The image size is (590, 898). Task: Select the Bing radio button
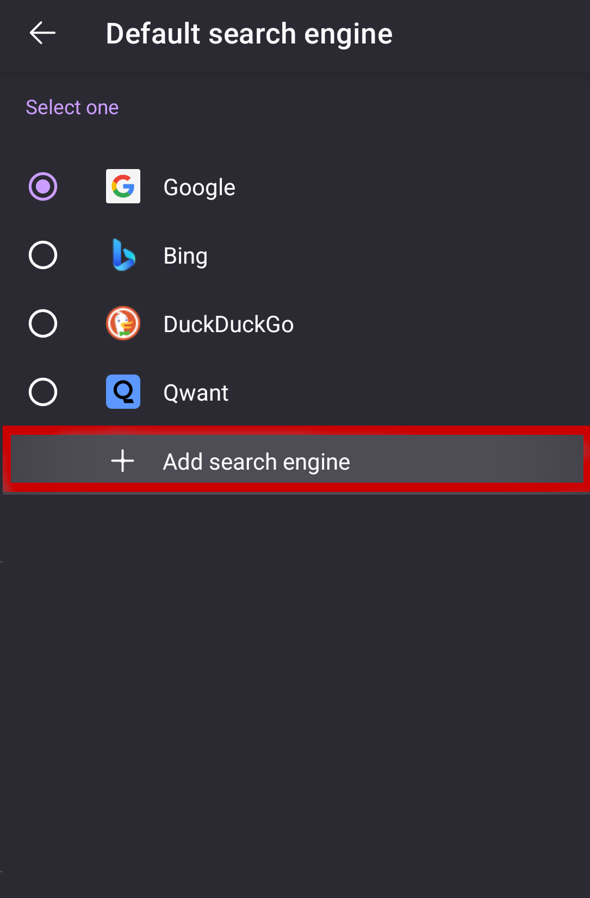point(43,255)
